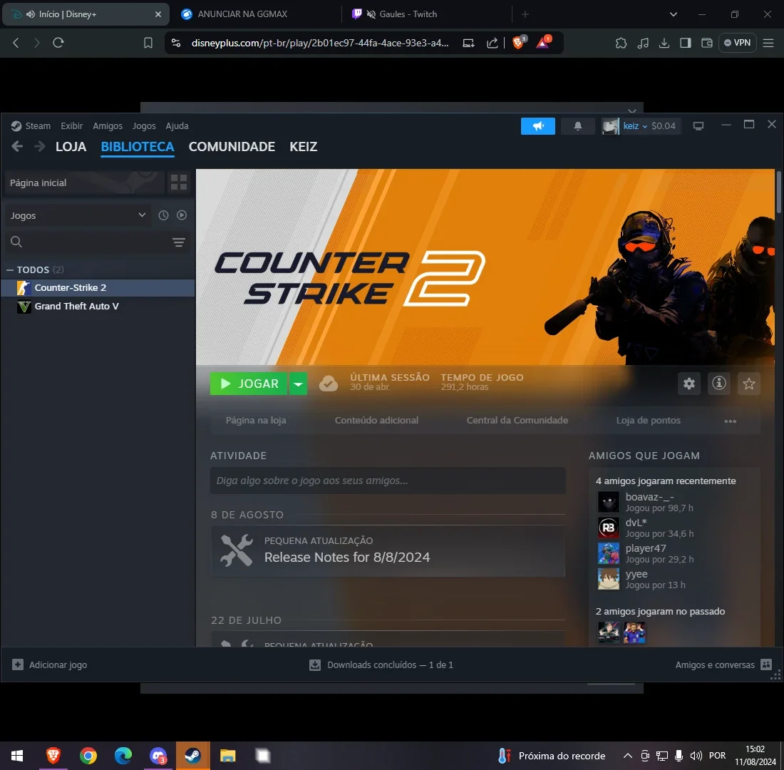Open Página inicial library home
The width and height of the screenshot is (784, 770).
(x=84, y=183)
